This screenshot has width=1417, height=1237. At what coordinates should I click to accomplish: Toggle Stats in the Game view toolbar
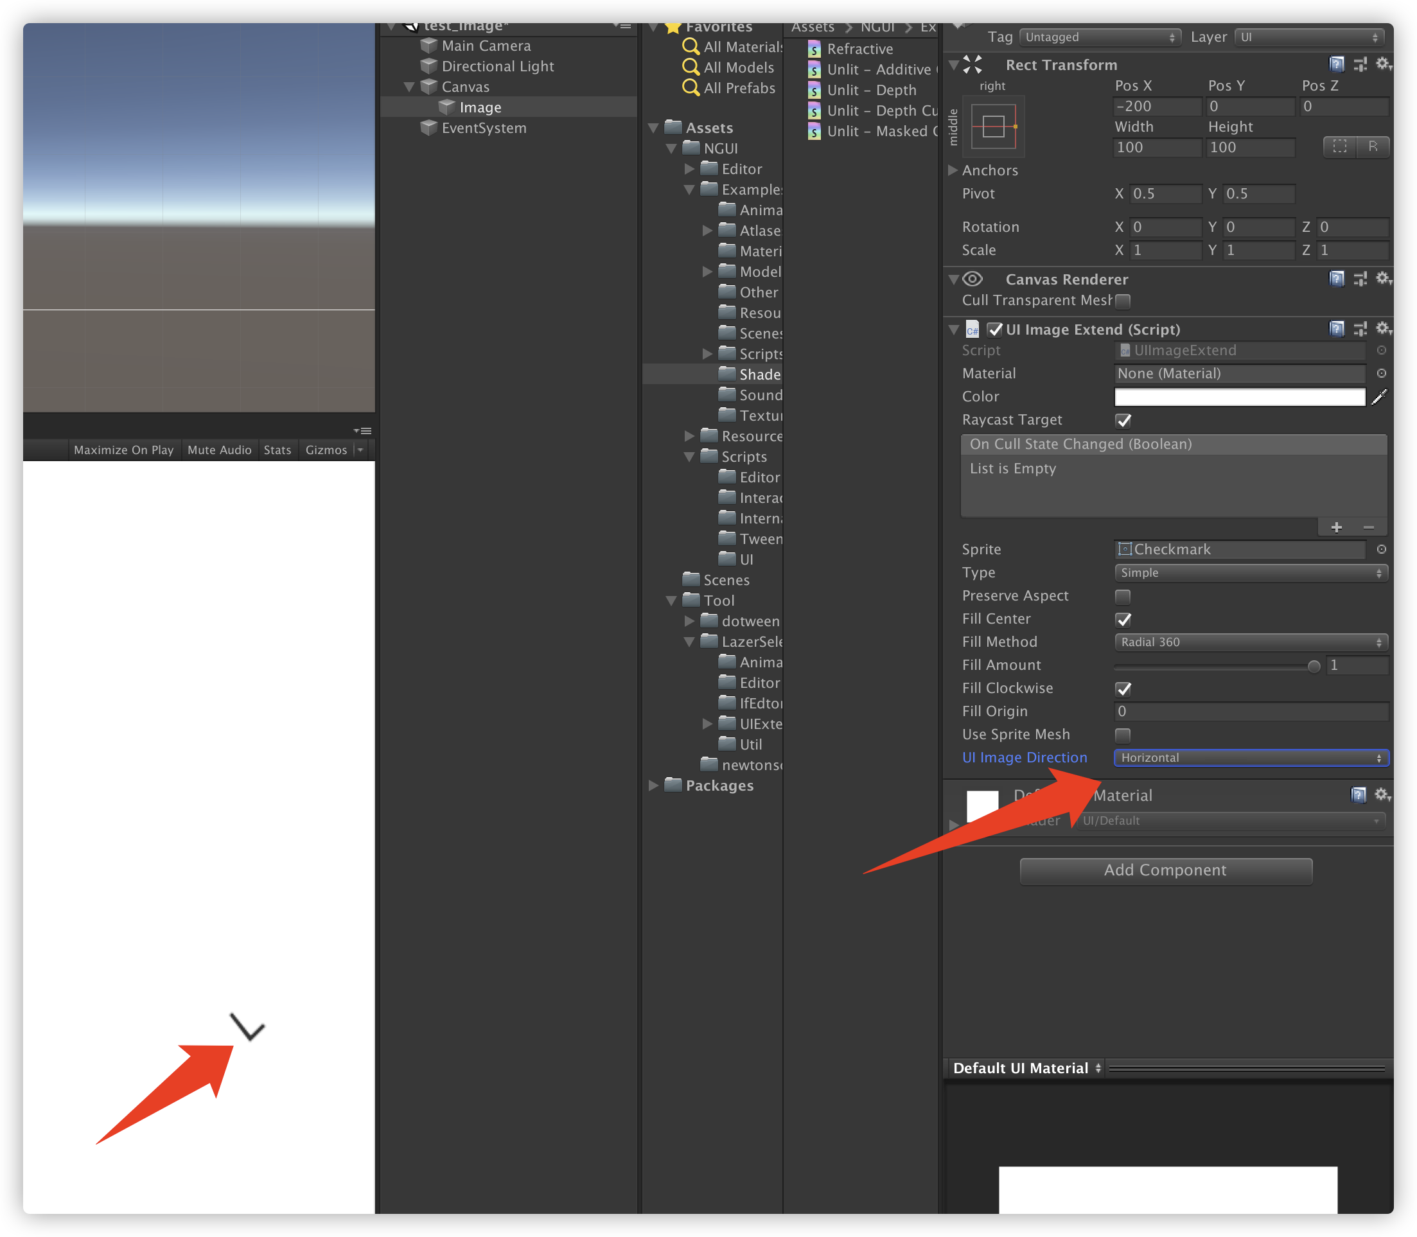pos(277,450)
